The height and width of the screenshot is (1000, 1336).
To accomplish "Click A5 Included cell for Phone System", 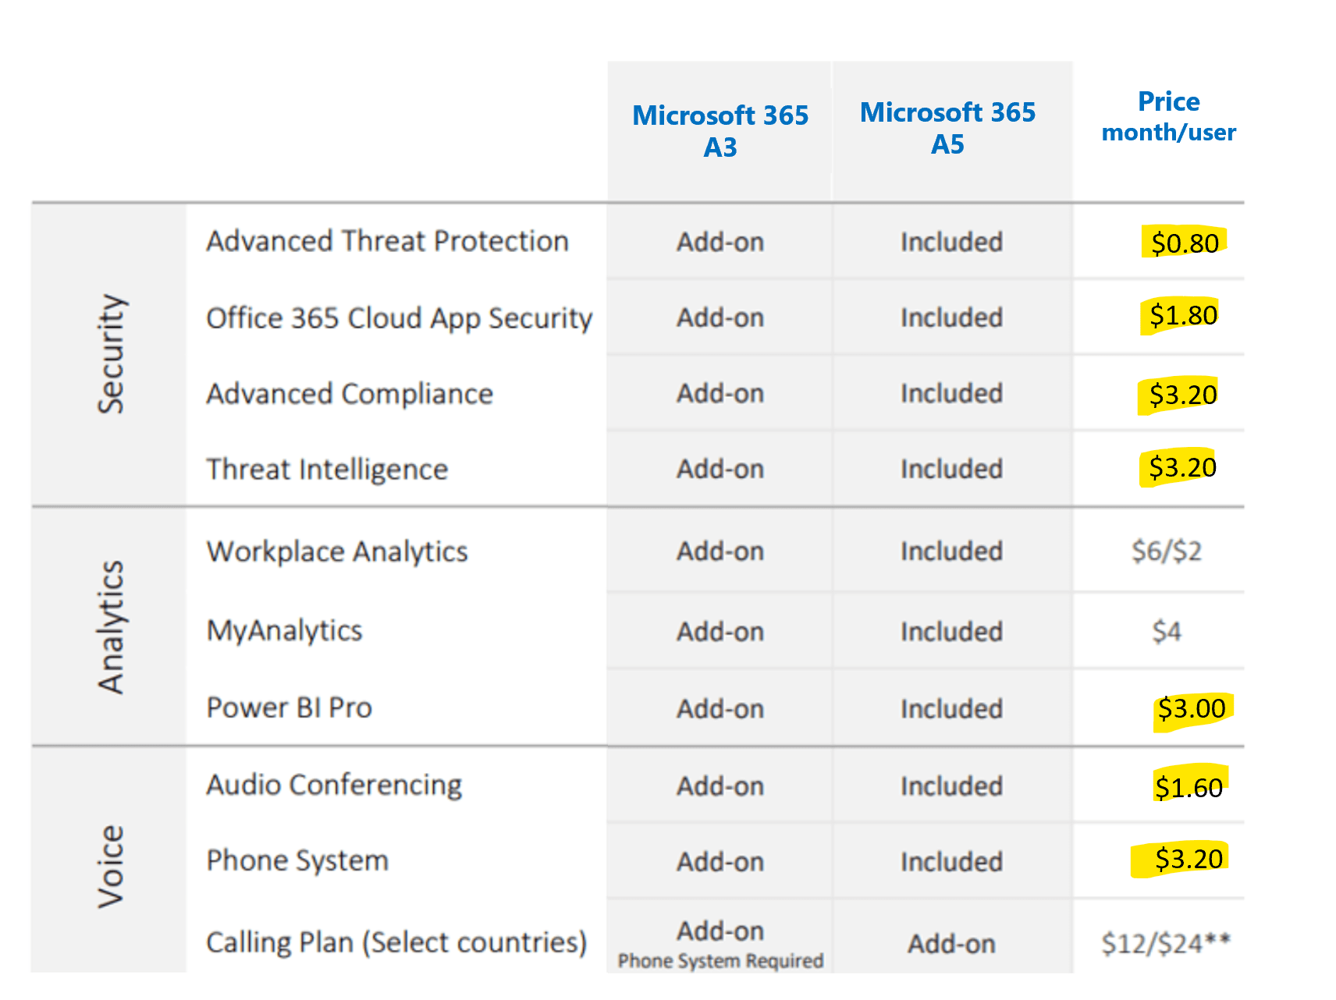I will pyautogui.click(x=951, y=861).
